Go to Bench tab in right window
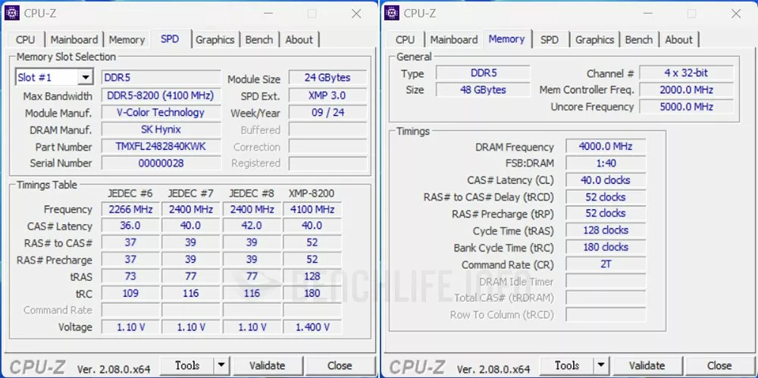 pyautogui.click(x=638, y=40)
